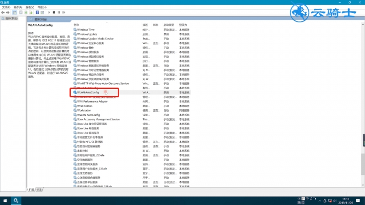Sort by the 状态 column header
365x205 pixels.
coord(156,25)
